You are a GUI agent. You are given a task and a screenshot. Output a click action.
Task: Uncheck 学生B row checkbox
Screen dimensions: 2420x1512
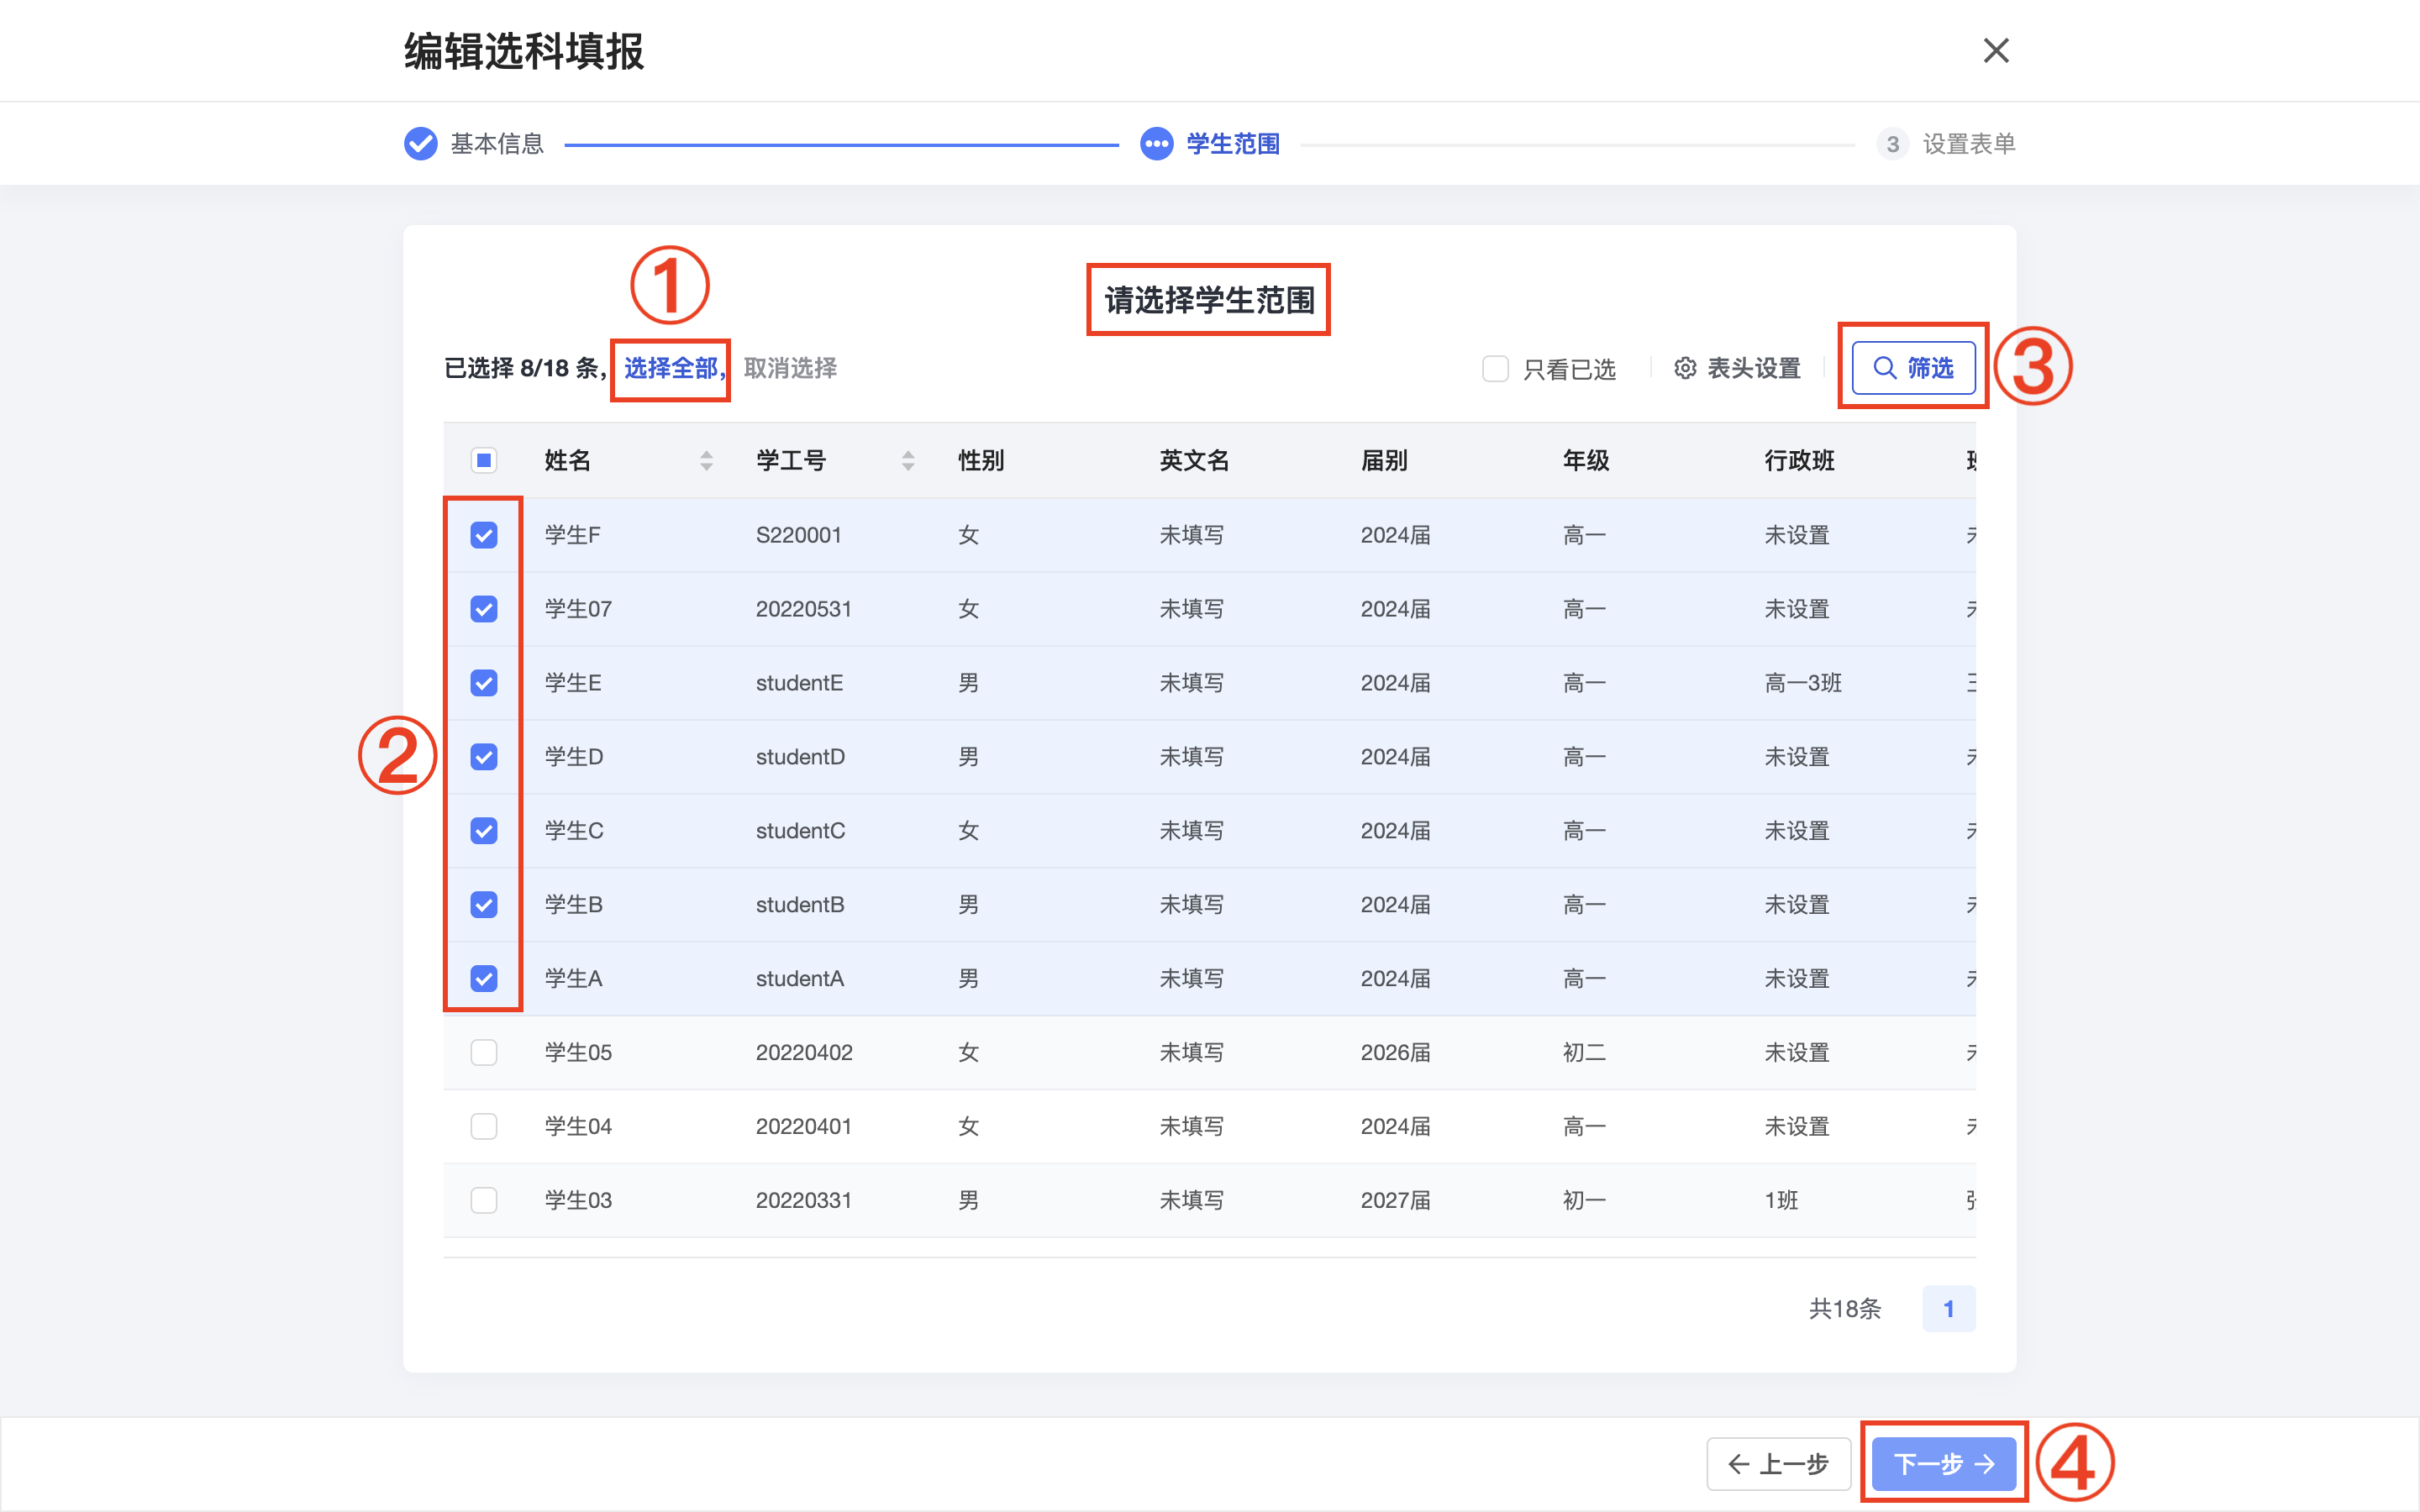pos(484,905)
